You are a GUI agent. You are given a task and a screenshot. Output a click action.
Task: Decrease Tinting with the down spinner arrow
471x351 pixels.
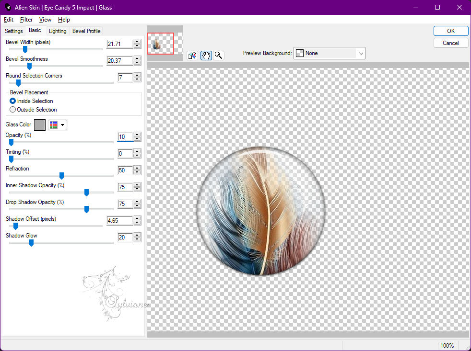[137, 156]
